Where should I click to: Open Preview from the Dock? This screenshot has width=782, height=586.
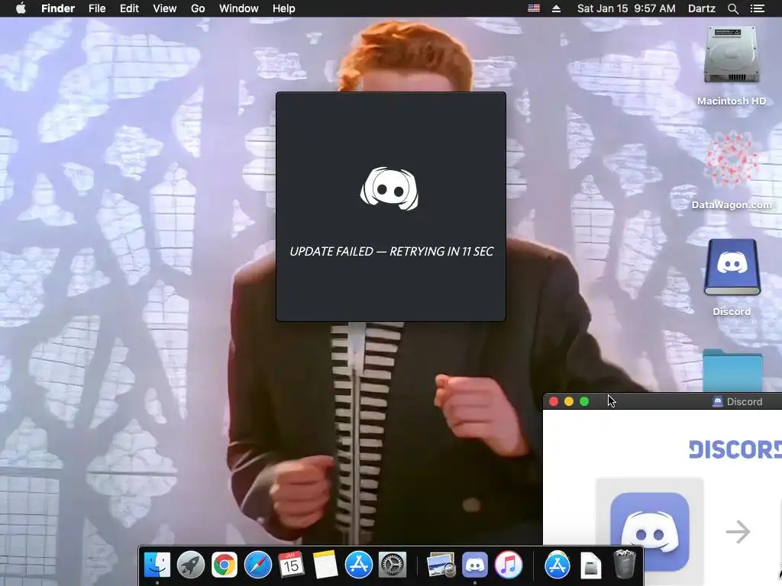pos(441,565)
